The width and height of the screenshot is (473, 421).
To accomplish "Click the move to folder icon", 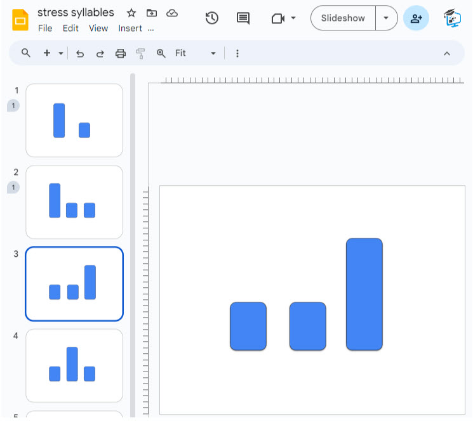I will coord(151,13).
